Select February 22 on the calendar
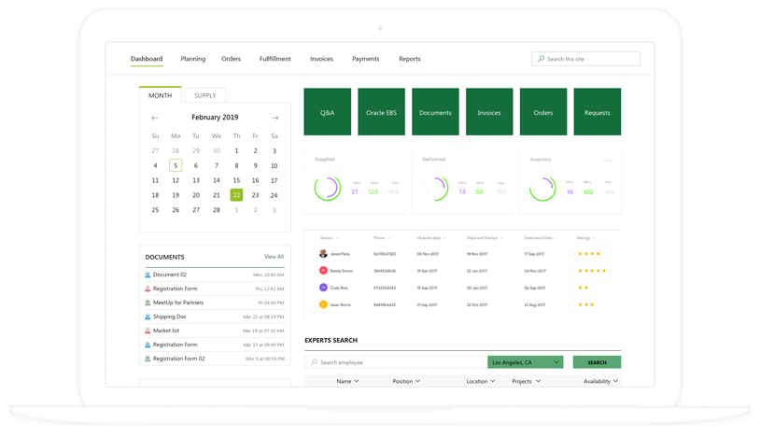760x437 pixels. 236,195
